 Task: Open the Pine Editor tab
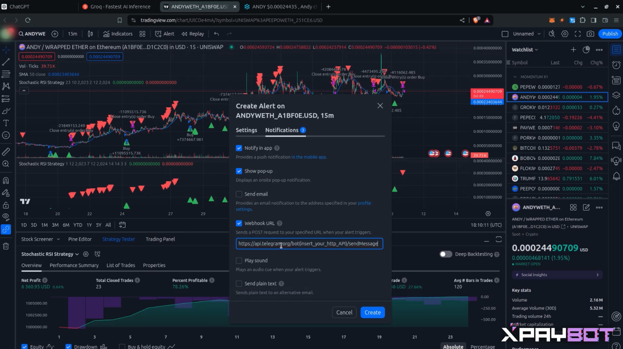pos(80,239)
